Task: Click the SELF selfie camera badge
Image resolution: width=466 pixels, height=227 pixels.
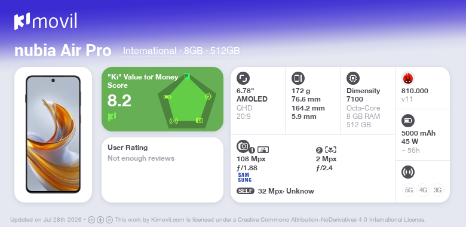Action: 246,191
